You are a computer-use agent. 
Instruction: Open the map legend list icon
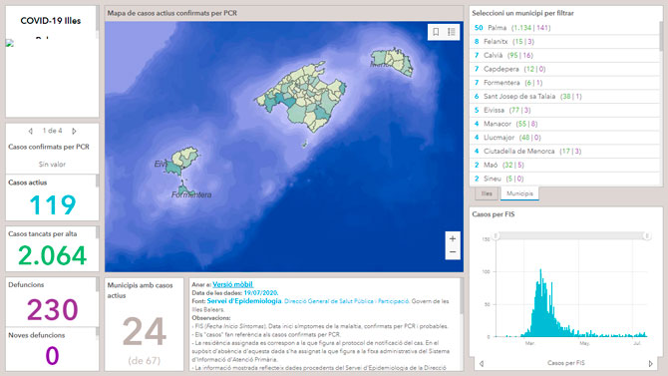pos(452,32)
